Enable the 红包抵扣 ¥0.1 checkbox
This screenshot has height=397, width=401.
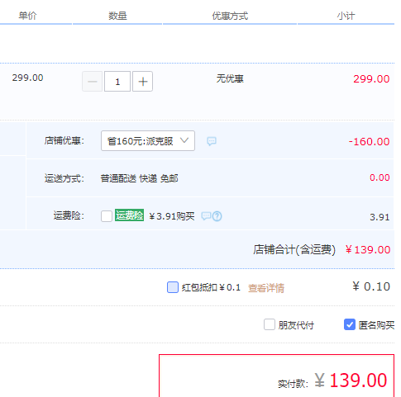(x=173, y=287)
